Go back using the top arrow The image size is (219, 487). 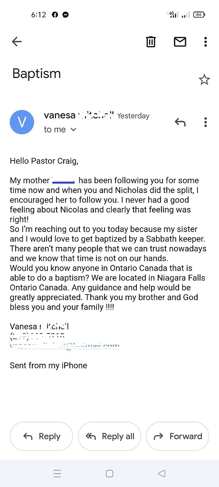click(x=17, y=42)
